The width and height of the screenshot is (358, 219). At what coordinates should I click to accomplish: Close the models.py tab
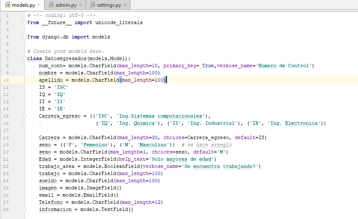[x=39, y=5]
